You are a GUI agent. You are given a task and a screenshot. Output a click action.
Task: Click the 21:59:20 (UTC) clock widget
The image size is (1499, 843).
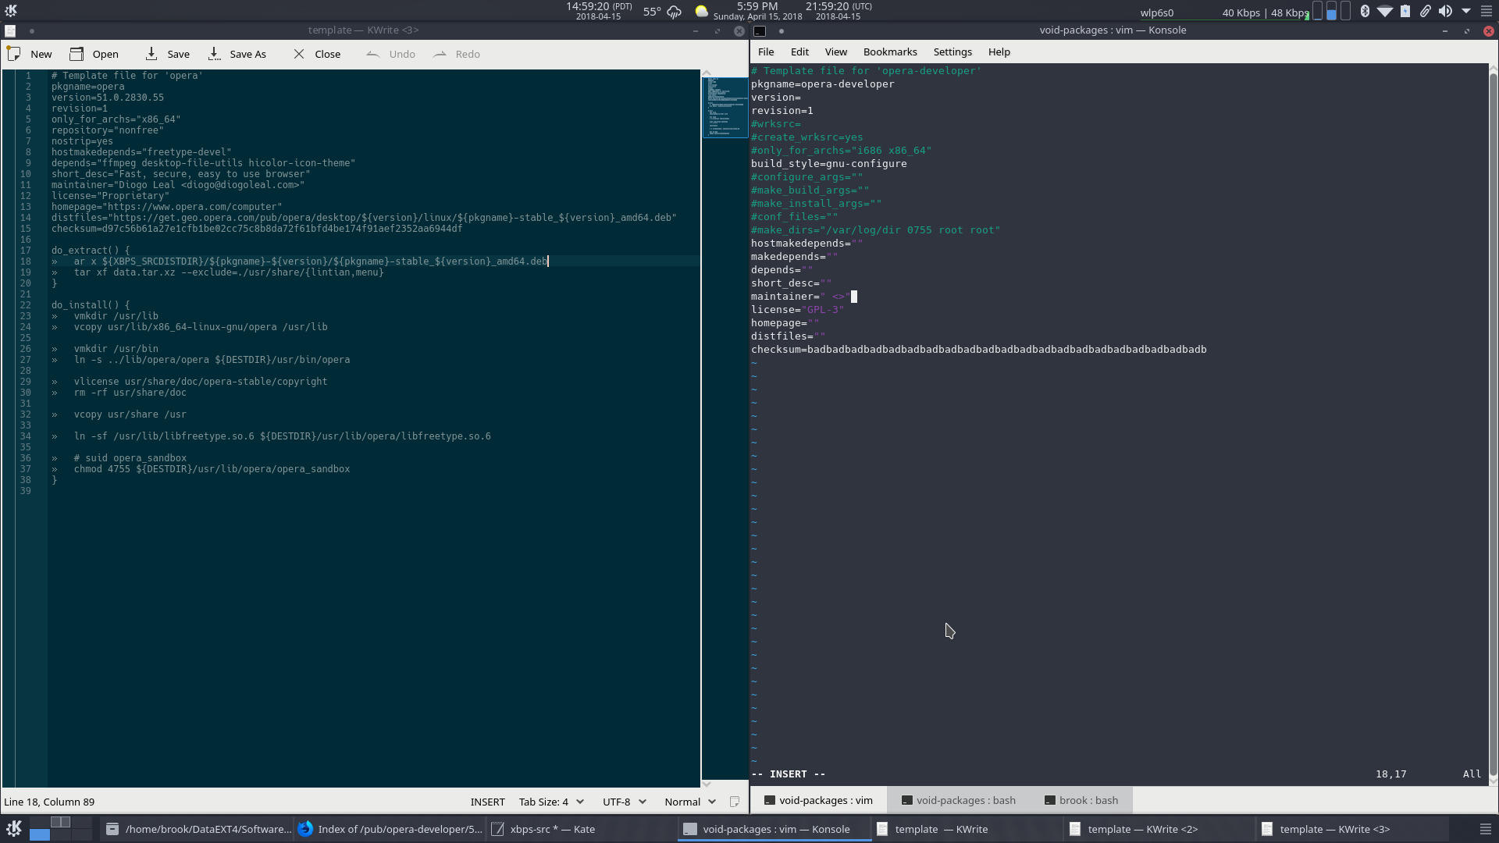(x=839, y=11)
